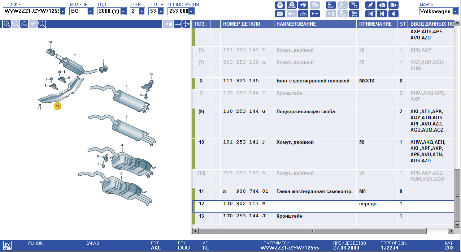Click the bottom shopping cart icon
The image size is (461, 252).
click(354, 14)
